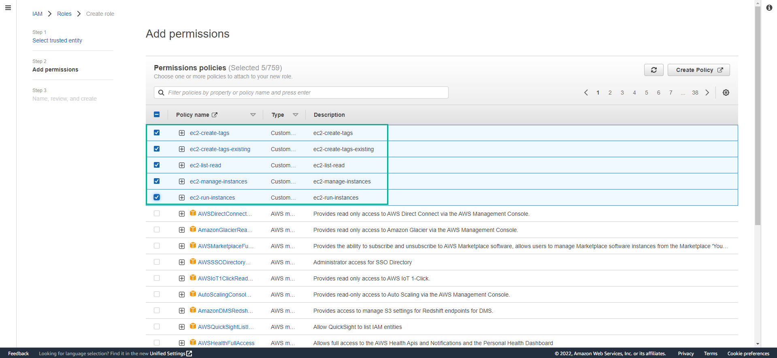Uncheck the ec2-create-tags policy
The width and height of the screenshot is (777, 358).
pyautogui.click(x=157, y=133)
